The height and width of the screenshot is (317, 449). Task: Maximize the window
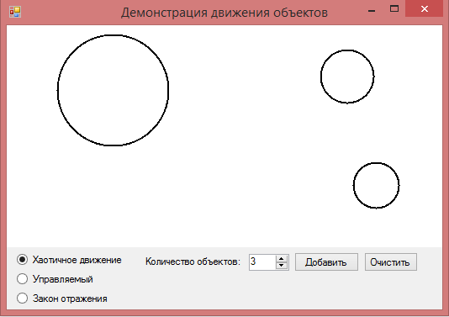coord(394,8)
